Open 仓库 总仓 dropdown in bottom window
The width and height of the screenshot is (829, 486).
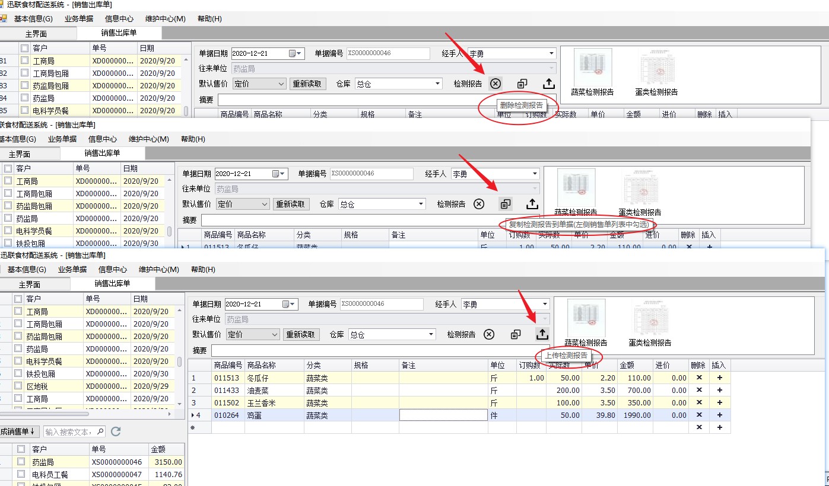431,334
